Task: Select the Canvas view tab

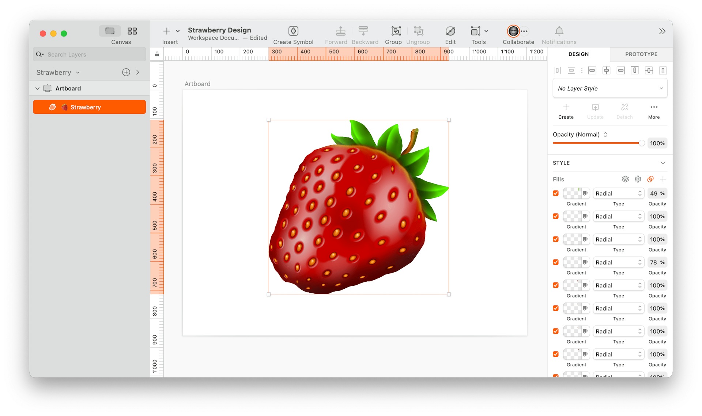Action: [x=109, y=31]
